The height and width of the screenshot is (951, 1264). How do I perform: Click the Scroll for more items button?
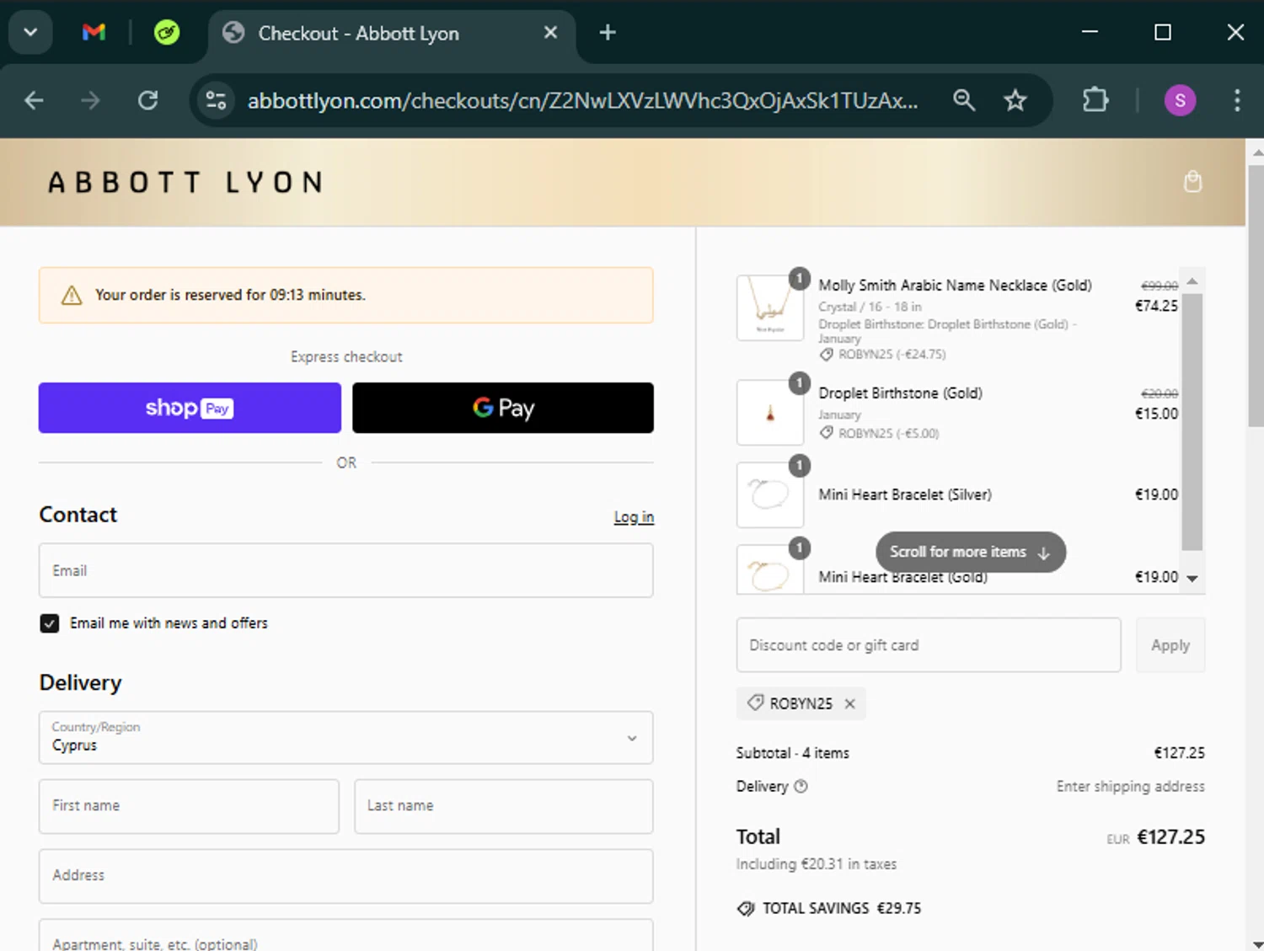[x=971, y=552]
